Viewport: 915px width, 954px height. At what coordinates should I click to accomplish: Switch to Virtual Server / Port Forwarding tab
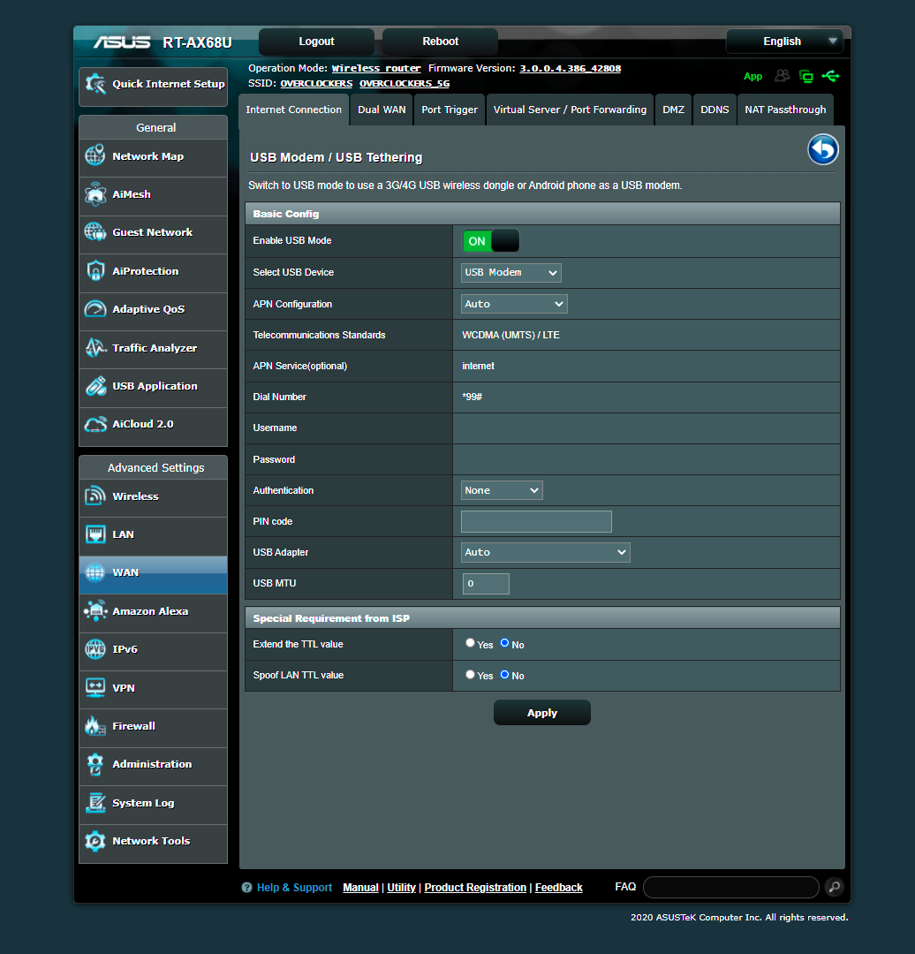point(570,110)
